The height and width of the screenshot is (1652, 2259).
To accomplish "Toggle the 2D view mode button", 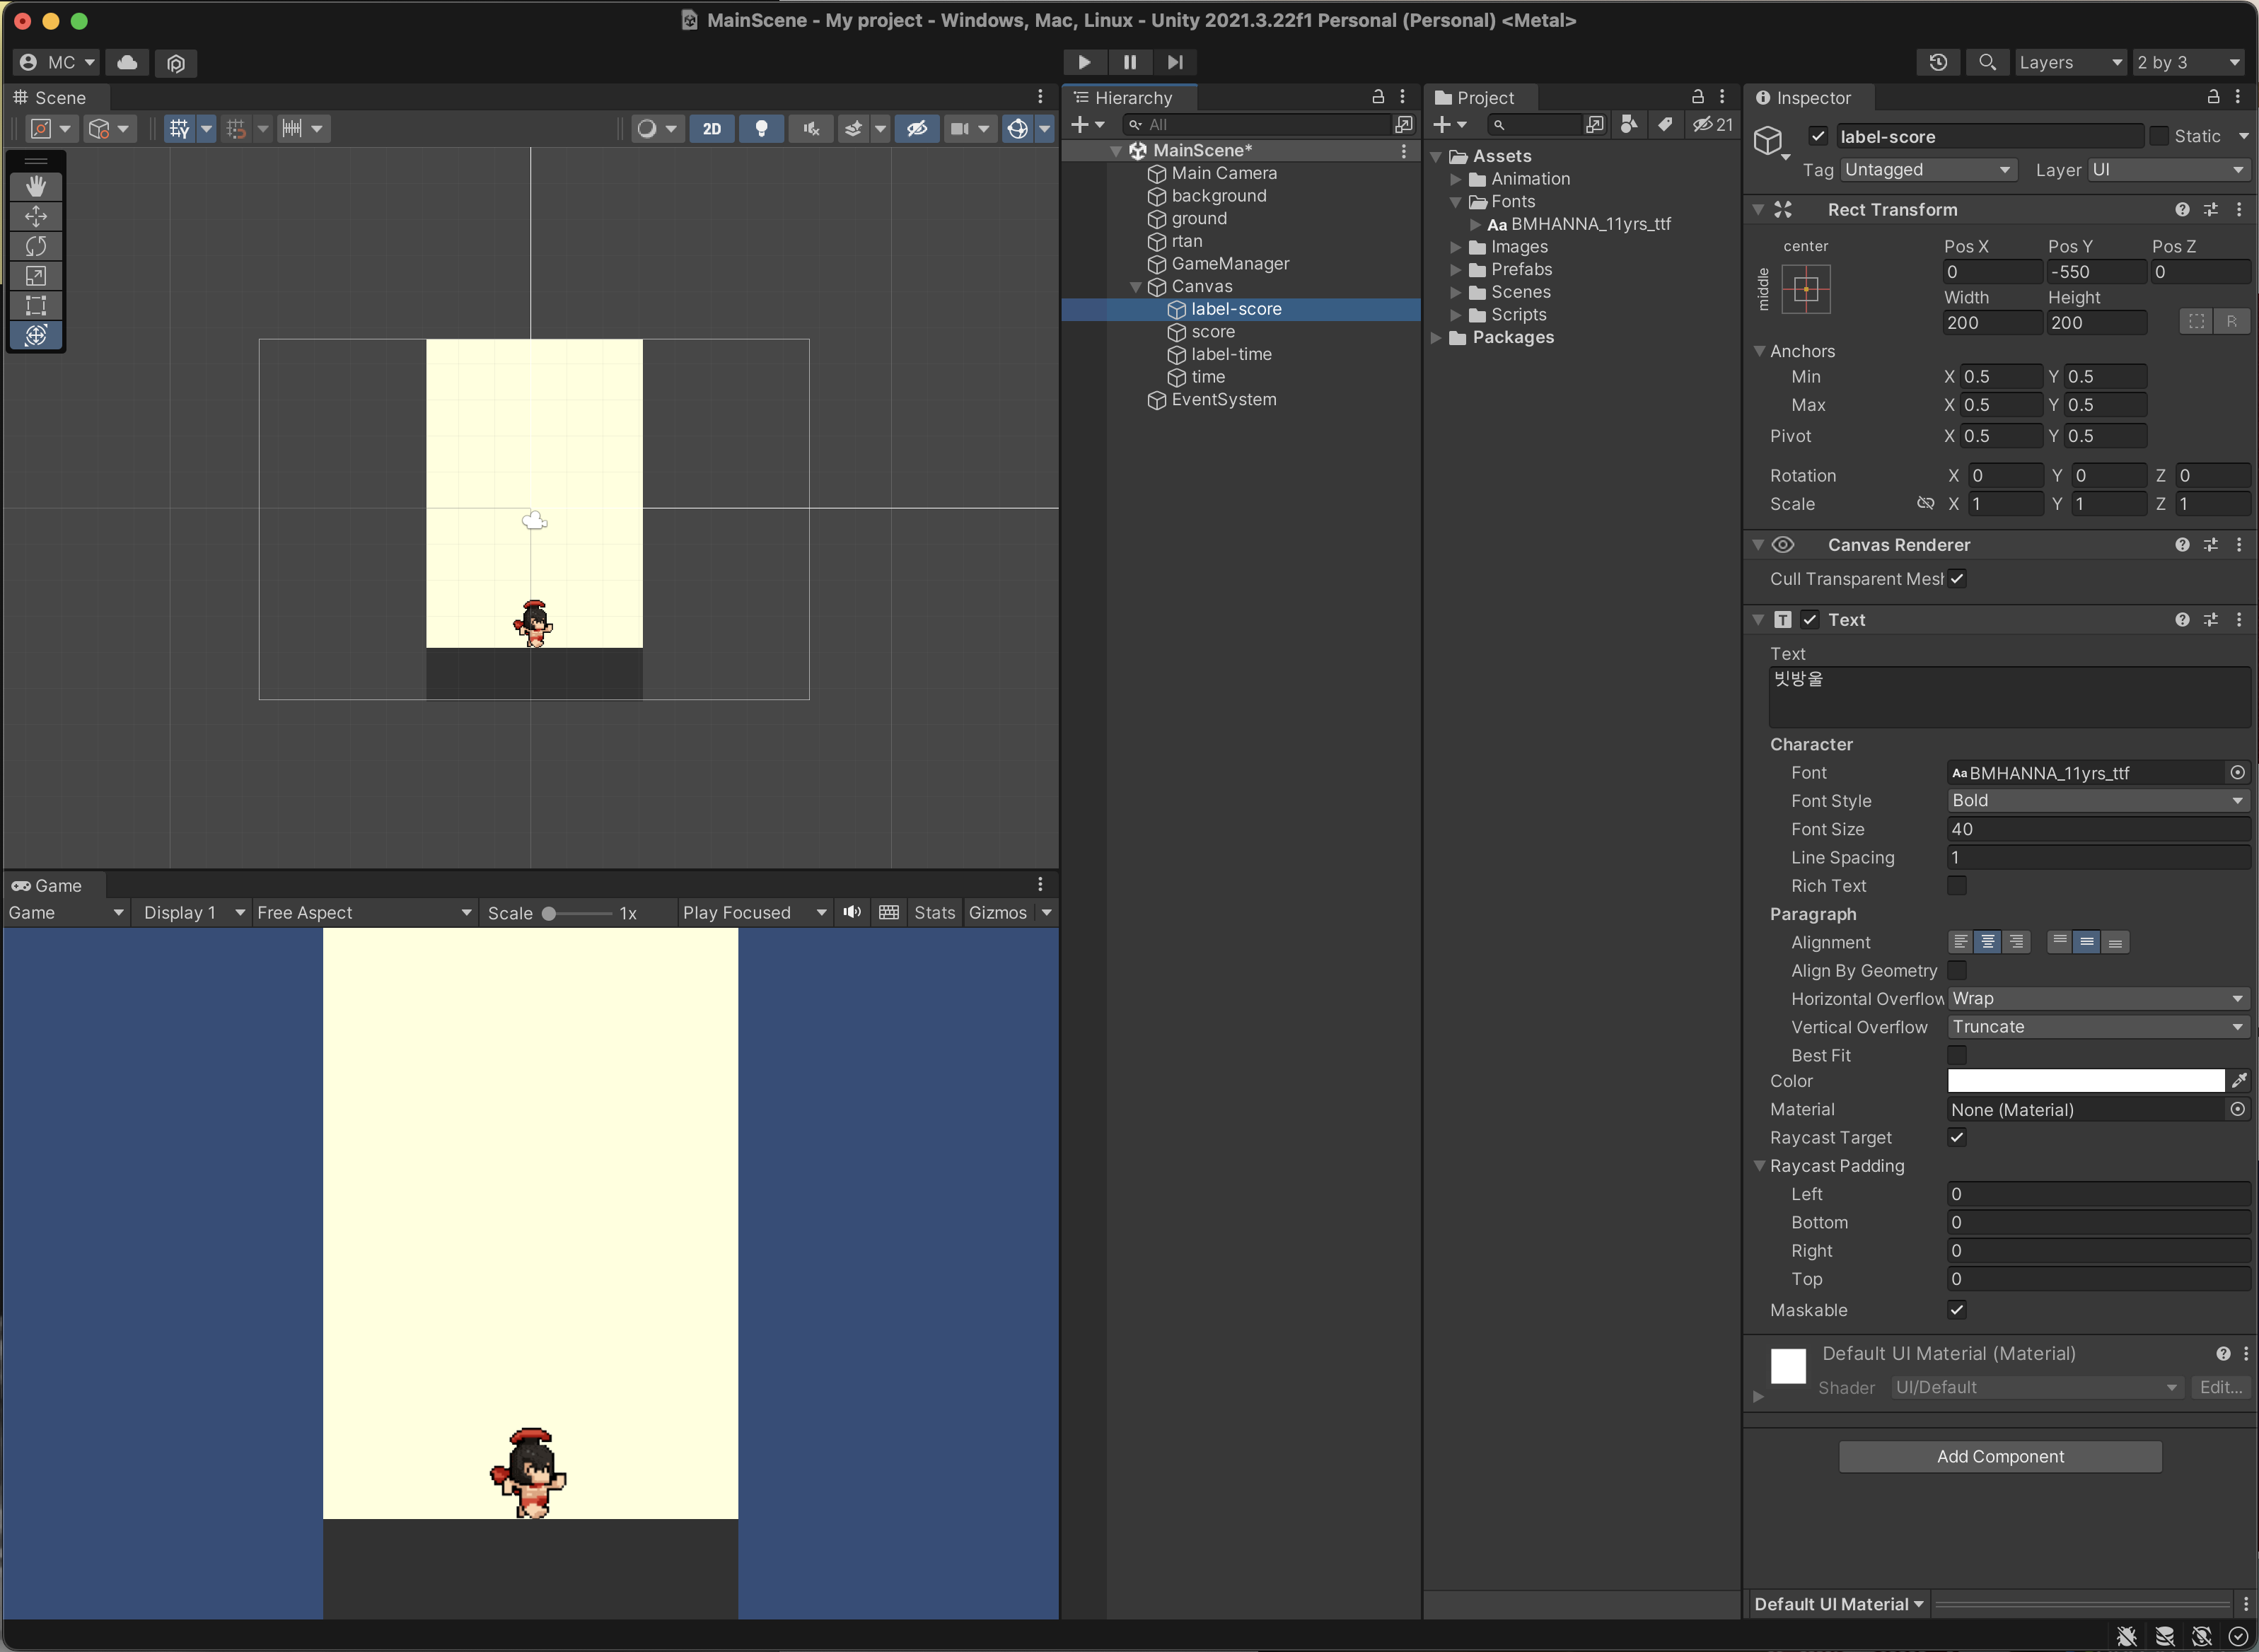I will (x=712, y=128).
